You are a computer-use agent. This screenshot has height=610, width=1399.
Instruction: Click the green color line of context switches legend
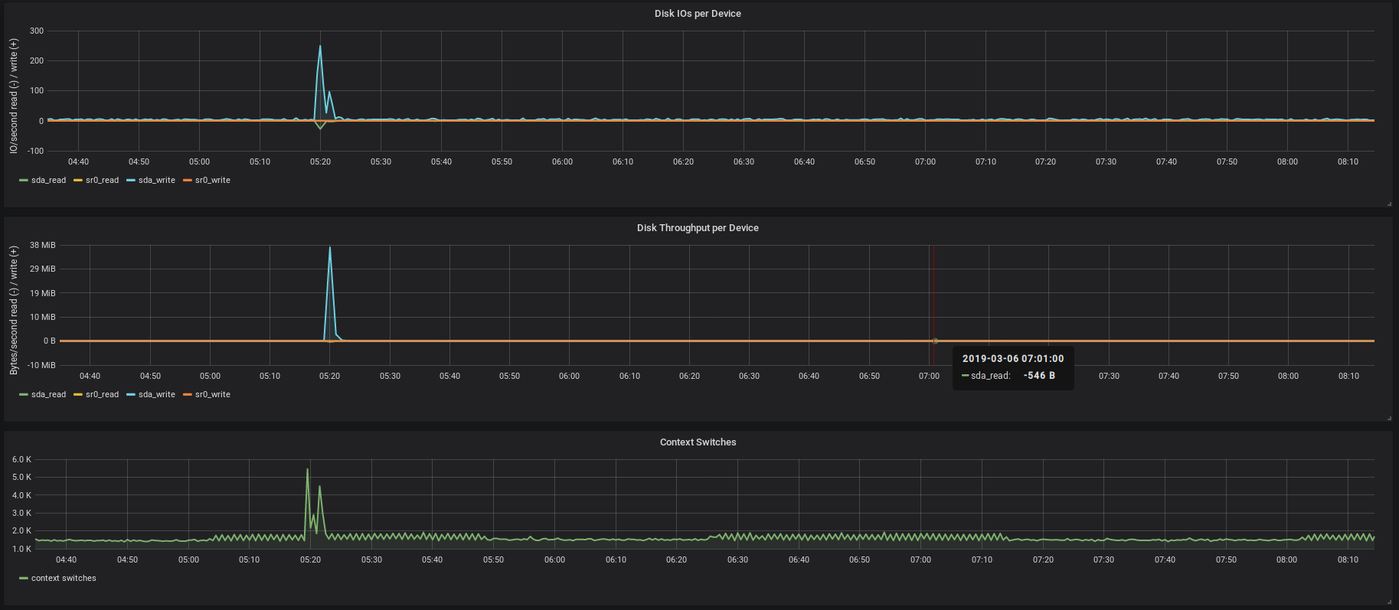tap(24, 579)
